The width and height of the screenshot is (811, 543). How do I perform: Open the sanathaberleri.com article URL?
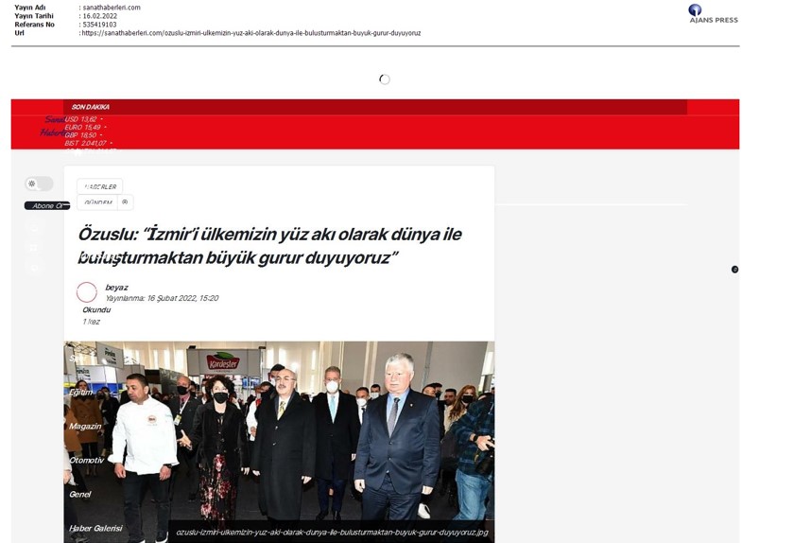[x=251, y=33]
